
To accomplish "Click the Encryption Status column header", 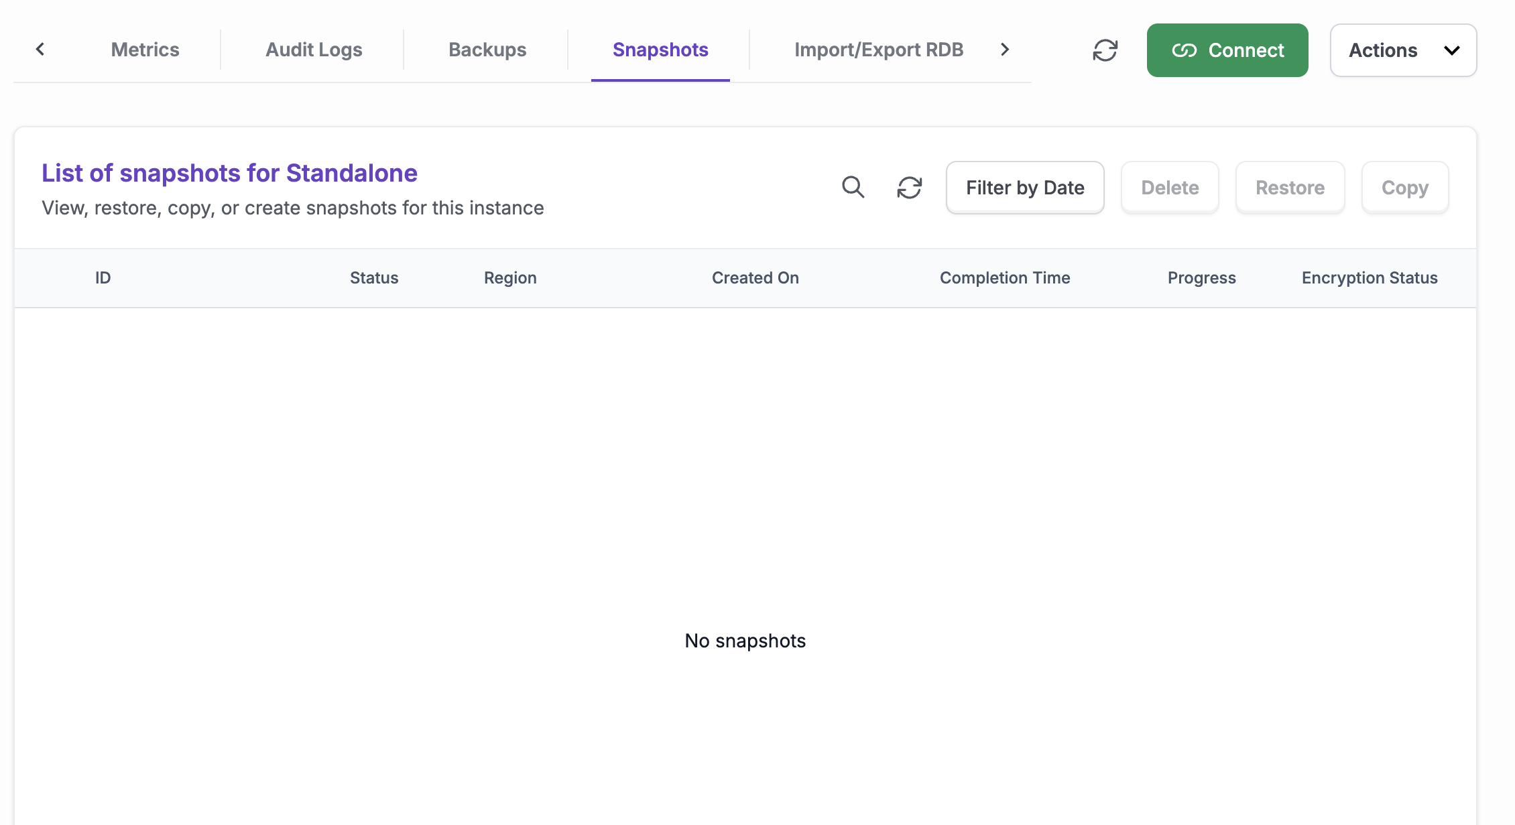I will click(x=1370, y=278).
